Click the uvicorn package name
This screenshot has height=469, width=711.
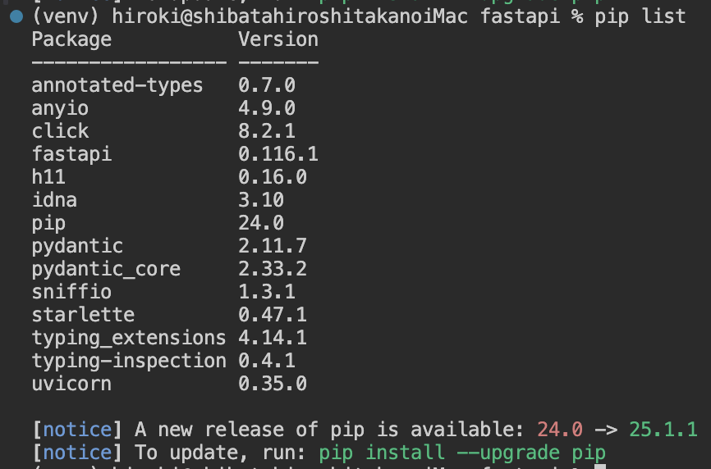[71, 384]
